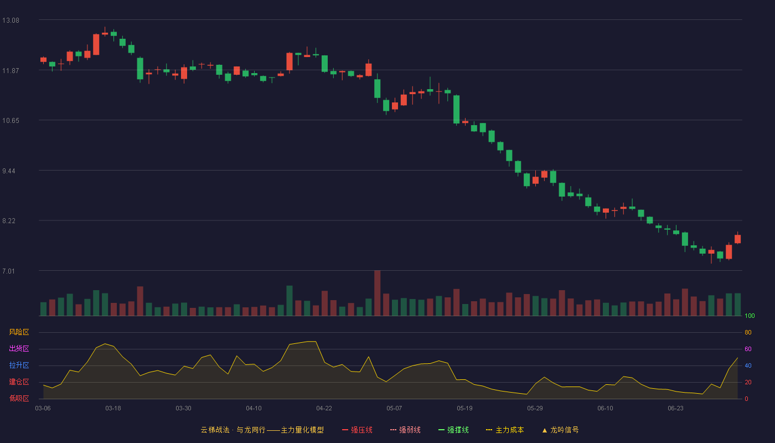Click the orange 80 indicator axis value
Viewport: 775px width, 443px height.
(x=748, y=332)
